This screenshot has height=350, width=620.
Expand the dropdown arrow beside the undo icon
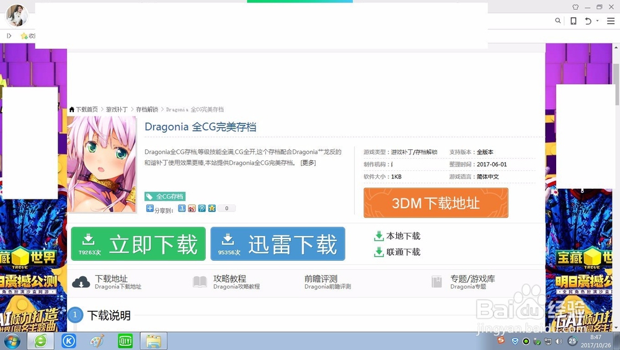click(x=597, y=20)
